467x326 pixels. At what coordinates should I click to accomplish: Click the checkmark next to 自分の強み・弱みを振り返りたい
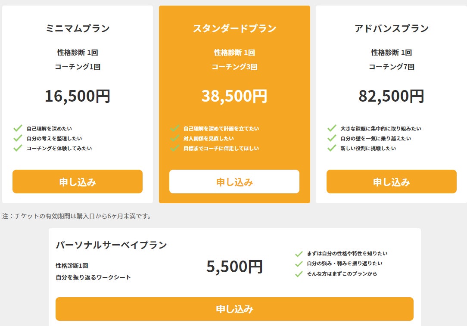tap(299, 264)
